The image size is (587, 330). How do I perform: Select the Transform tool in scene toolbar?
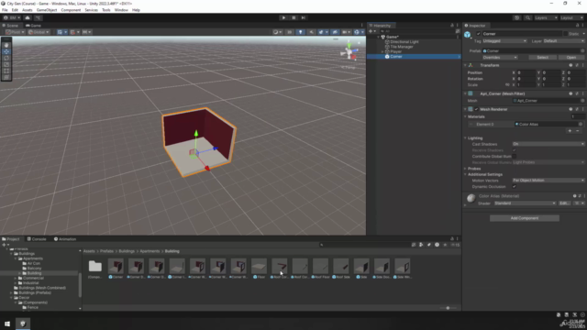click(x=6, y=77)
